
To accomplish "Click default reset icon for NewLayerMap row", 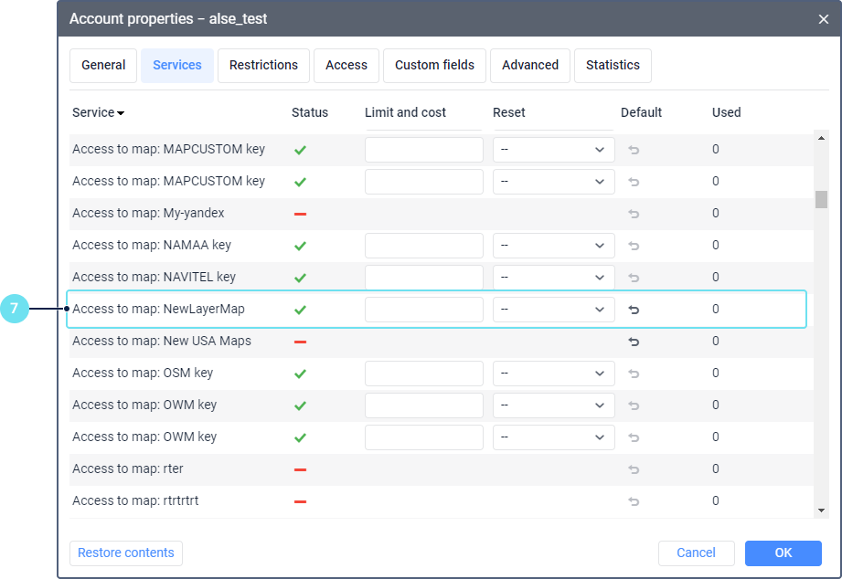I will coord(634,310).
